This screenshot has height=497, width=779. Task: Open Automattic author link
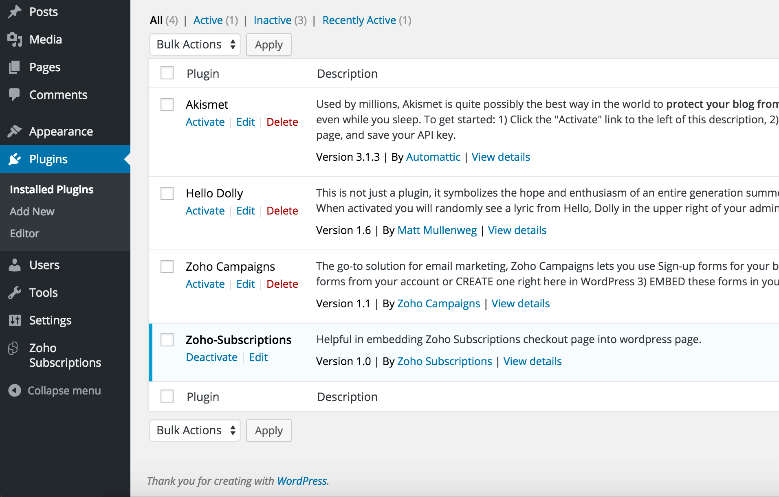[433, 157]
